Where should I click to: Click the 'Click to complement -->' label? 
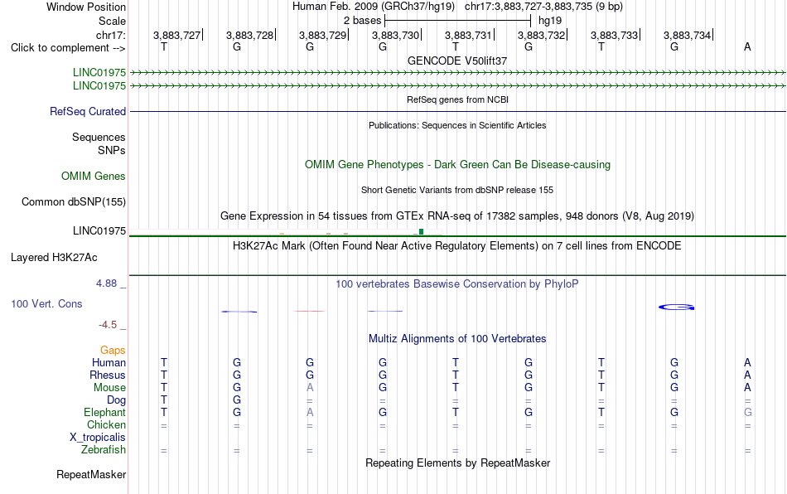(68, 48)
